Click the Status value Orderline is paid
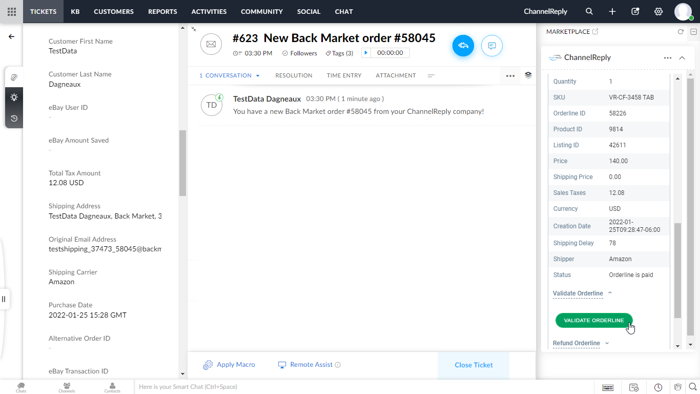The width and height of the screenshot is (700, 394). click(x=631, y=275)
